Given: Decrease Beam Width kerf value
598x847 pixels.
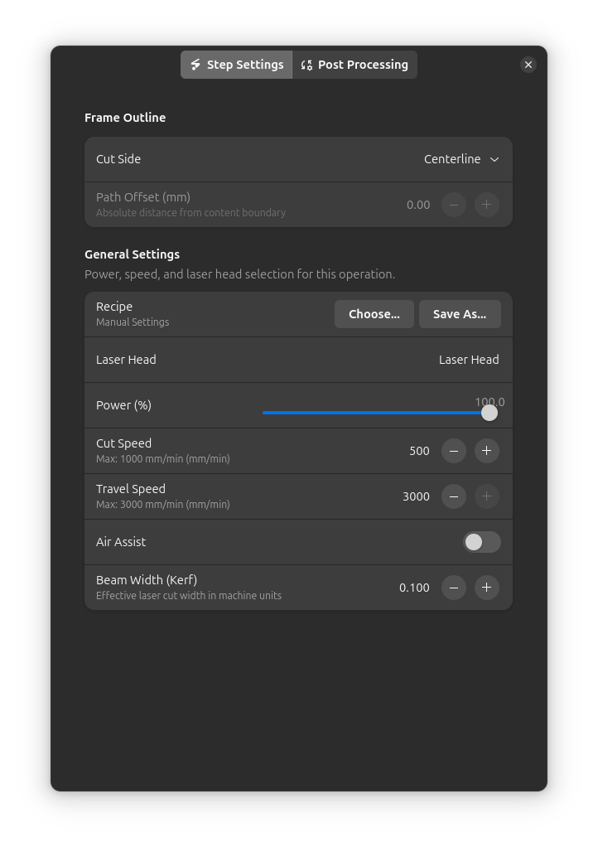Looking at the screenshot, I should (453, 588).
